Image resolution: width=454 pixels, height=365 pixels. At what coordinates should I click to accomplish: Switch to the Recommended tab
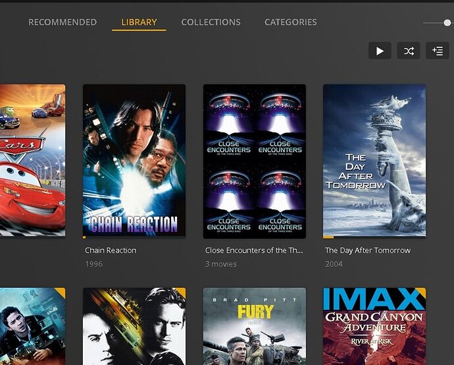point(63,22)
